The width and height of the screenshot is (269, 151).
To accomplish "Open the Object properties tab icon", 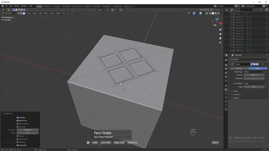I will tap(226, 86).
